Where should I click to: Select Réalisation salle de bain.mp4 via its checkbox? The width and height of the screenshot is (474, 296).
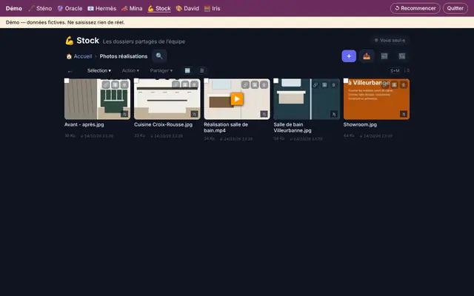click(x=206, y=81)
